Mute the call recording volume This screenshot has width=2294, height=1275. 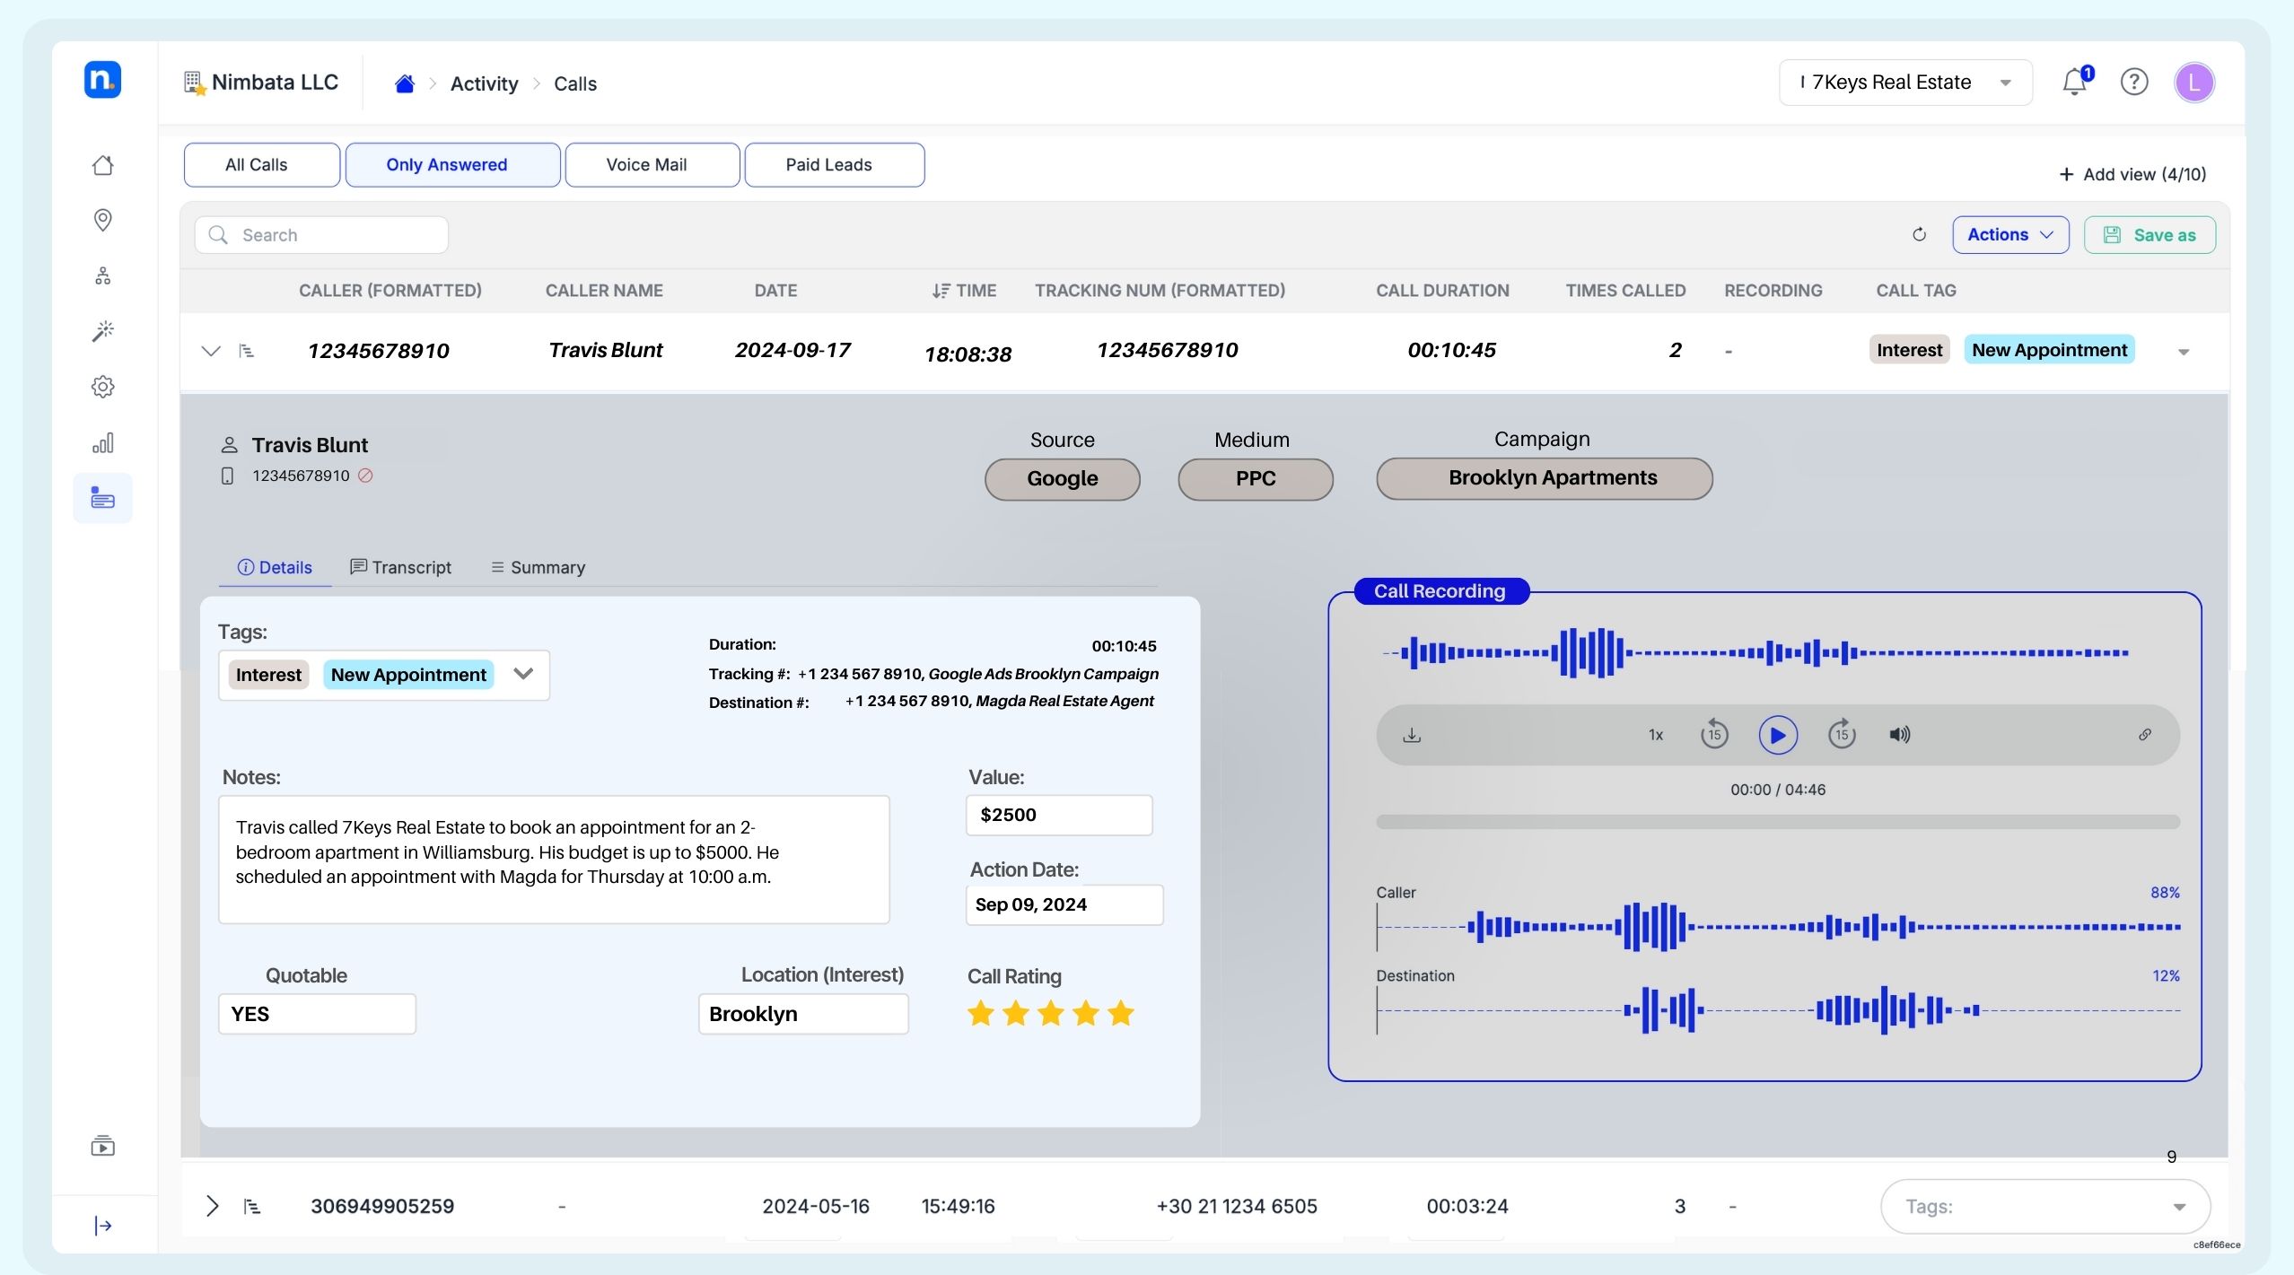point(1899,735)
